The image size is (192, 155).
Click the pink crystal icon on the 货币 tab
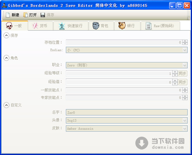pos(35,26)
